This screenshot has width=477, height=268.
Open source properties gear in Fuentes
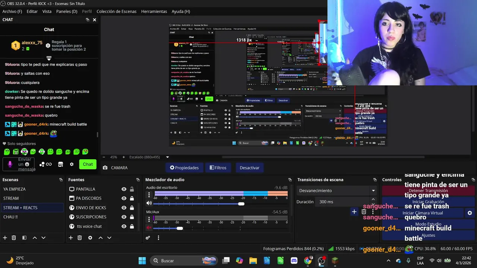pos(90,237)
